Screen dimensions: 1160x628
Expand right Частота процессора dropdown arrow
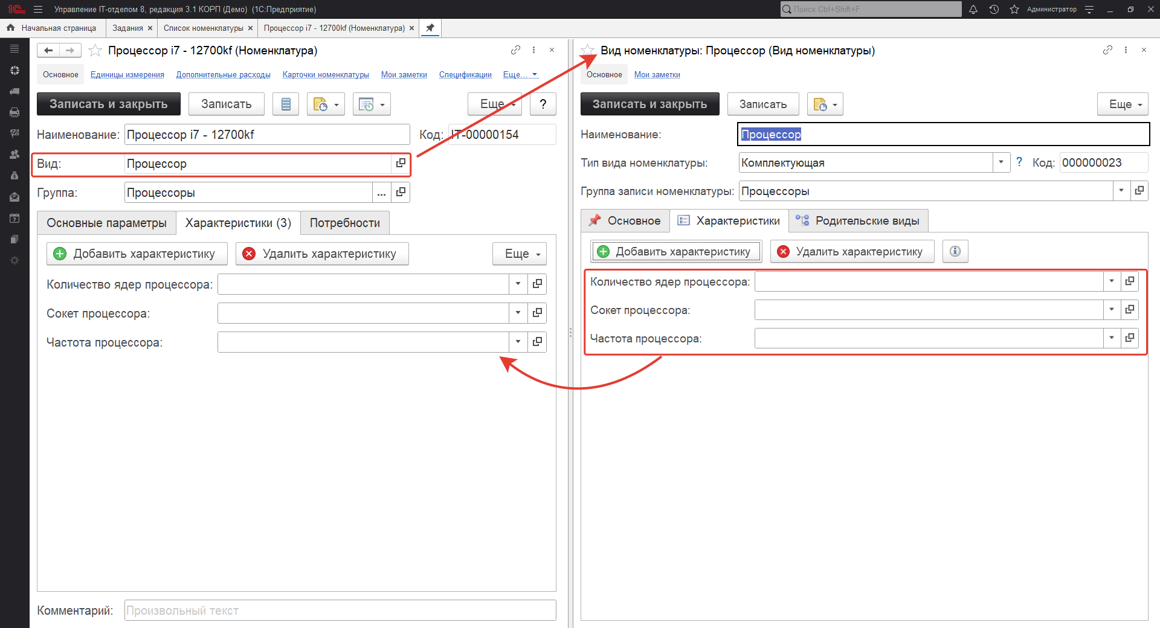(x=1112, y=338)
